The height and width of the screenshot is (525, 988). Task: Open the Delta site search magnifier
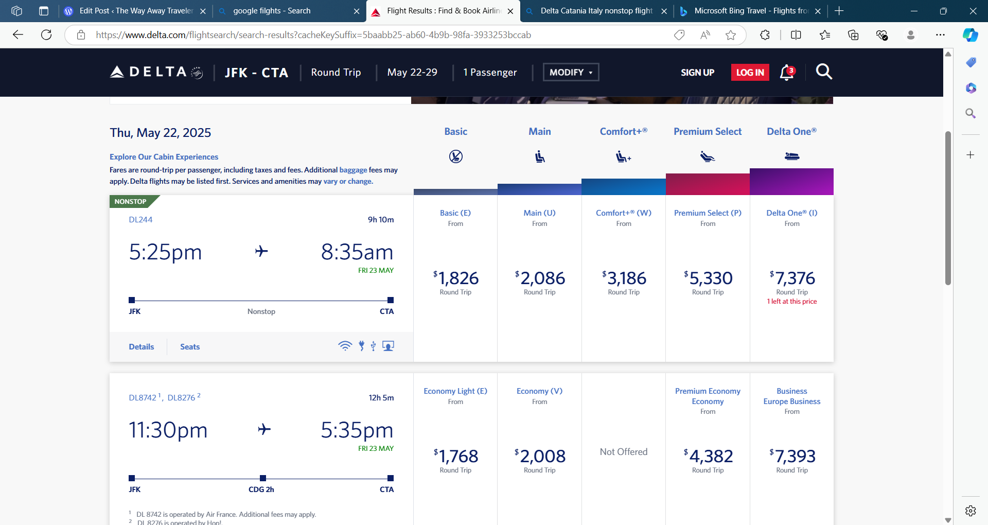click(x=823, y=72)
